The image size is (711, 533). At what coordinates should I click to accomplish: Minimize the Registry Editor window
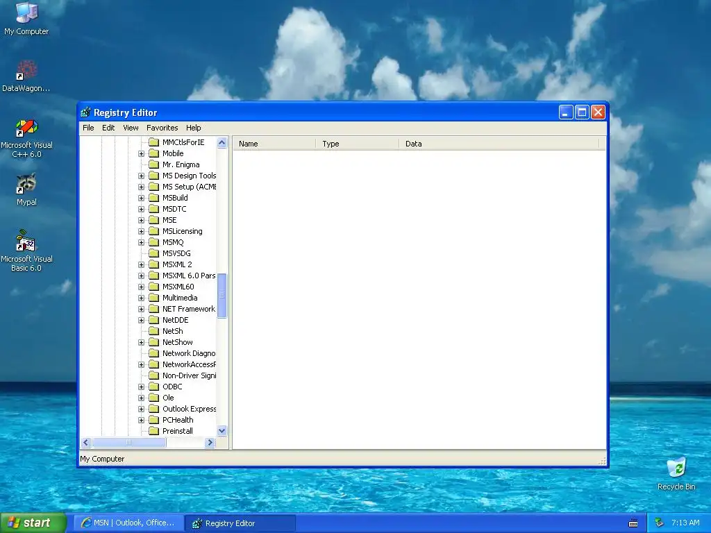pos(565,112)
